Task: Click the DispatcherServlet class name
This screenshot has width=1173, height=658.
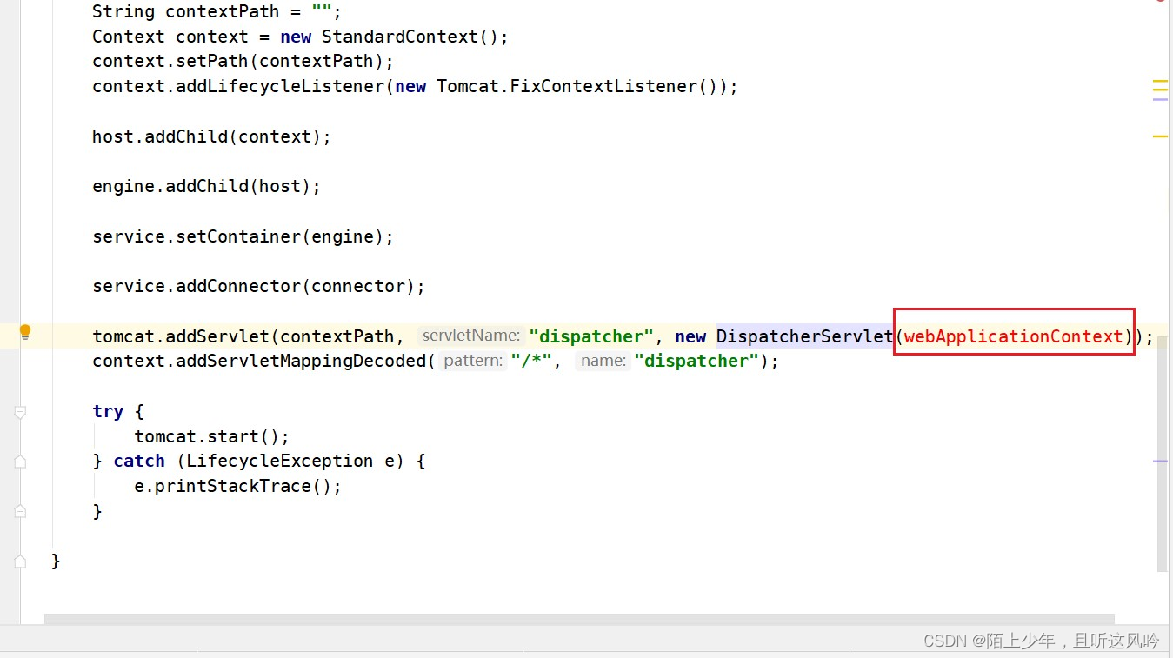Action: 805,336
